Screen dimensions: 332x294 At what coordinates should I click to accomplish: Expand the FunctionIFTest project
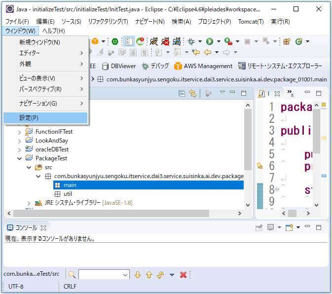coord(19,132)
